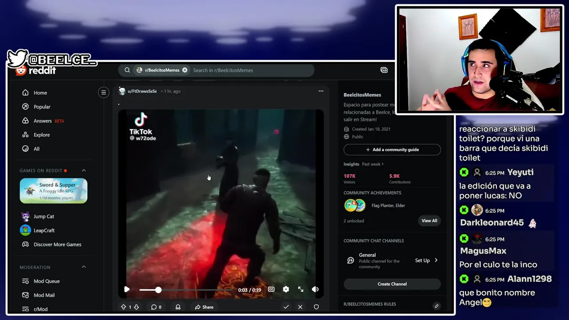Set Up the General chat channel
The image size is (569, 320).
click(426, 260)
